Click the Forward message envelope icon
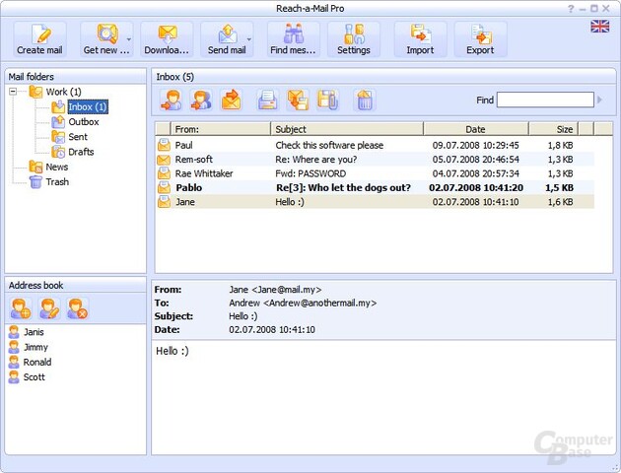This screenshot has width=621, height=473. click(x=232, y=100)
